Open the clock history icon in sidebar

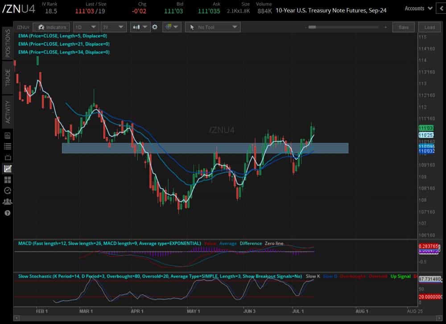pos(8,190)
